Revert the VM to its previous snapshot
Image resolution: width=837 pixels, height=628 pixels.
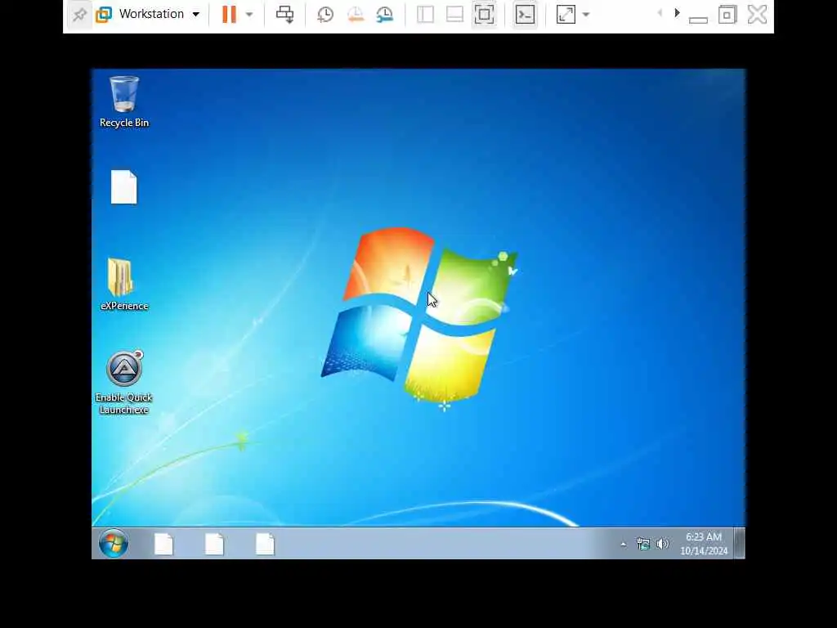tap(355, 15)
